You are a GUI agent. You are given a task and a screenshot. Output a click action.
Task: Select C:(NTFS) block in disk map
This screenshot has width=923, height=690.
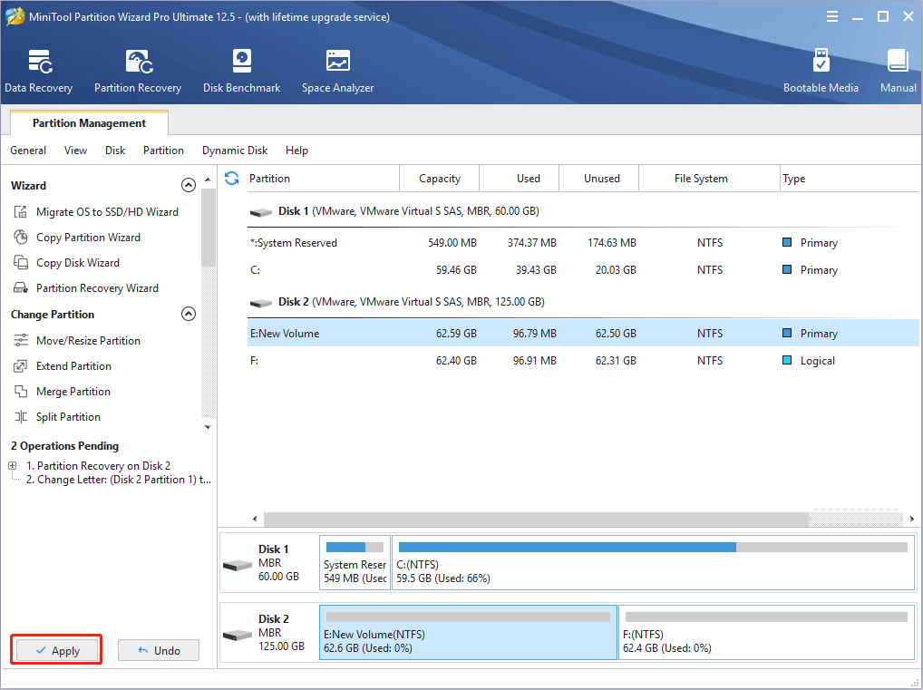point(654,562)
